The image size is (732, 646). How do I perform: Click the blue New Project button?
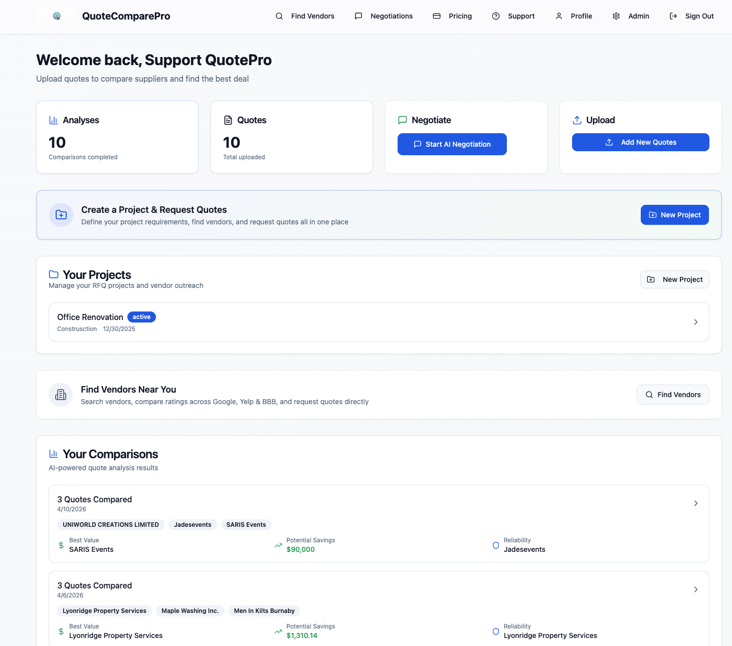(x=675, y=215)
